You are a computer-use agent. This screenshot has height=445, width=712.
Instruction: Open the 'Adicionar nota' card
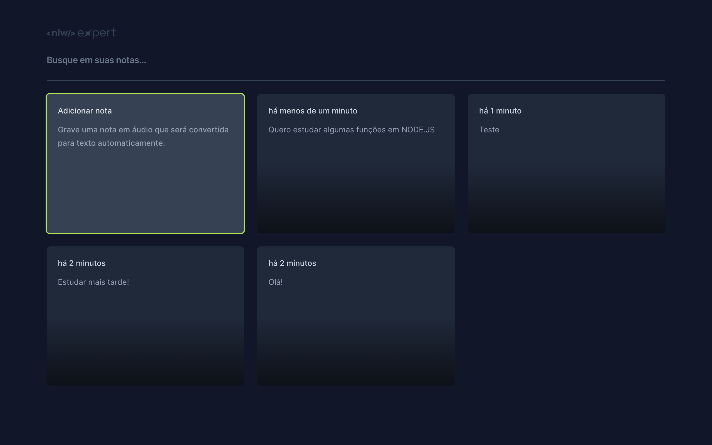[x=145, y=164]
